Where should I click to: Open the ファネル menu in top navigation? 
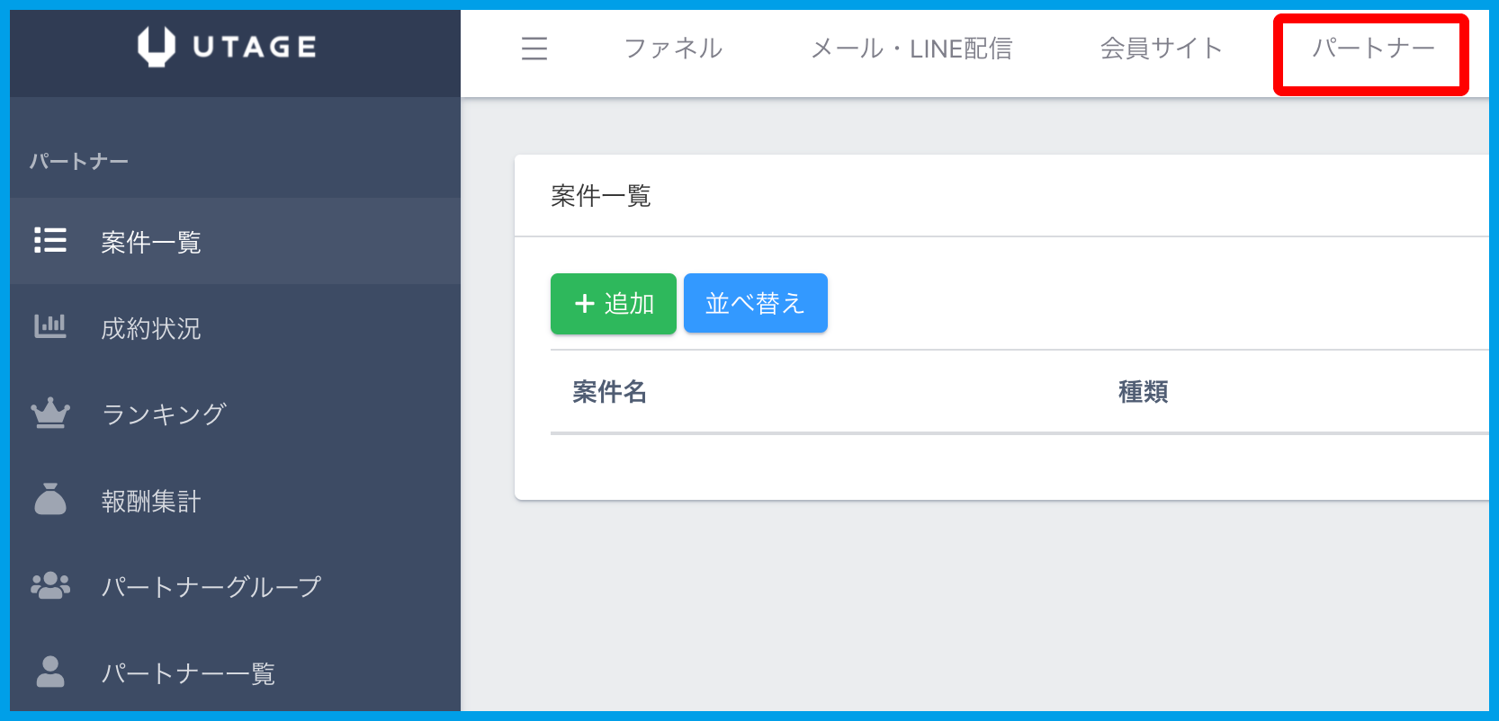pyautogui.click(x=673, y=49)
